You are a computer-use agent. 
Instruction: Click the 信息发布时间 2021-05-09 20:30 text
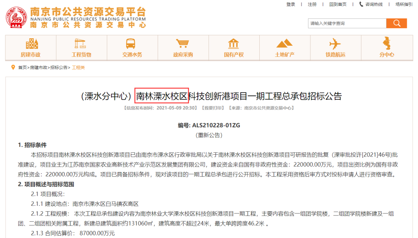(x=160, y=108)
